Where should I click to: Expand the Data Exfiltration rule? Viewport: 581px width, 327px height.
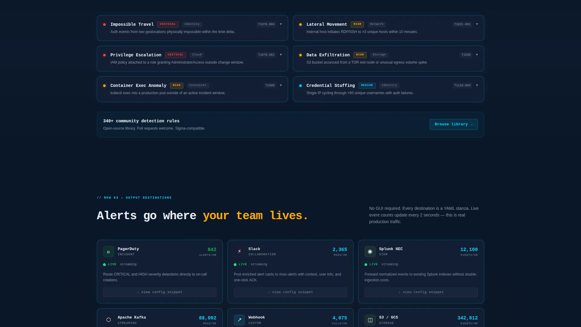[x=477, y=55]
